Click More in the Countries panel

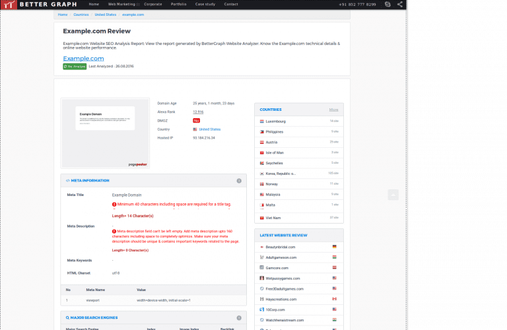coord(333,110)
